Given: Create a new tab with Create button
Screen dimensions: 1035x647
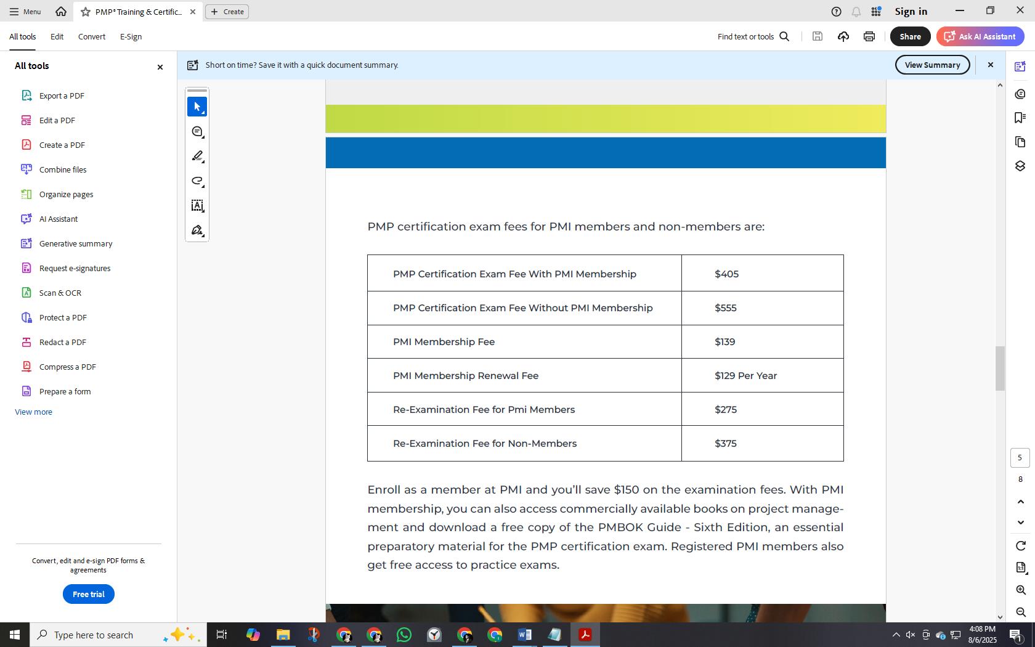Looking at the screenshot, I should [227, 12].
